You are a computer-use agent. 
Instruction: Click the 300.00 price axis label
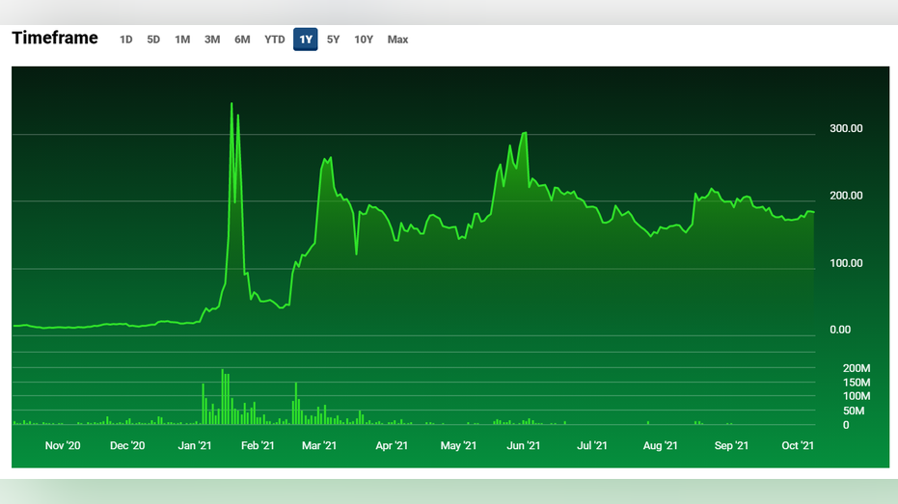point(846,128)
